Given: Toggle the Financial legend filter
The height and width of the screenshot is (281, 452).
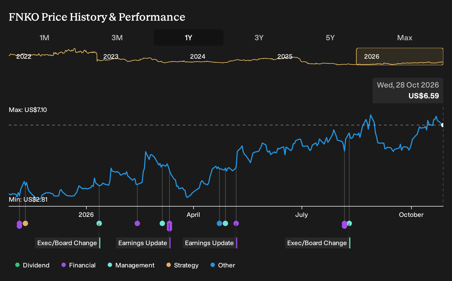Looking at the screenshot, I should [x=79, y=265].
